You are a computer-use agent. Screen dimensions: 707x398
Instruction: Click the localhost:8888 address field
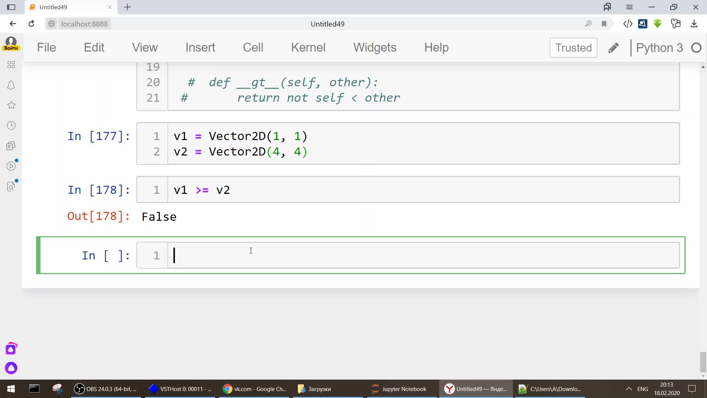[x=84, y=24]
